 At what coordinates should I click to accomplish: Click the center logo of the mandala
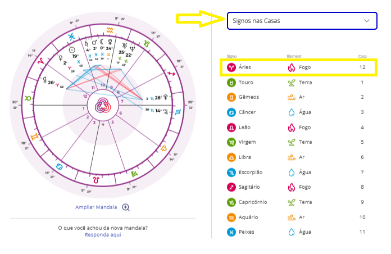[x=103, y=105]
